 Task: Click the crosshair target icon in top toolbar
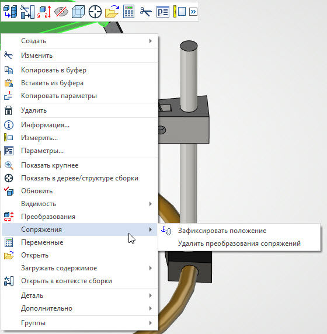pyautogui.click(x=95, y=12)
